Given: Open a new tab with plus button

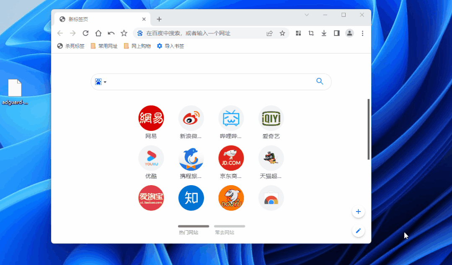Looking at the screenshot, I should click(159, 19).
